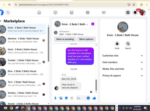Image resolution: width=150 pixels, height=111 pixels.
Task: Click Ernie's avatar beside his message
Action: point(56,88)
